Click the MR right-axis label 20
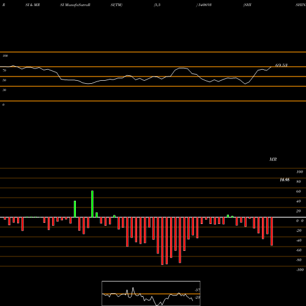 [299, 211]
